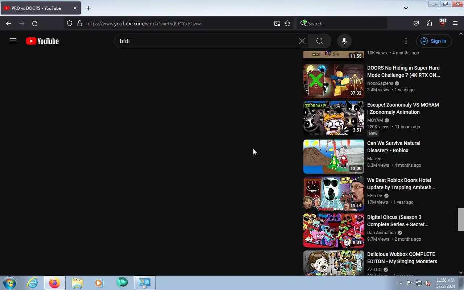Open the picture-in-picture address bar icon

(277, 24)
